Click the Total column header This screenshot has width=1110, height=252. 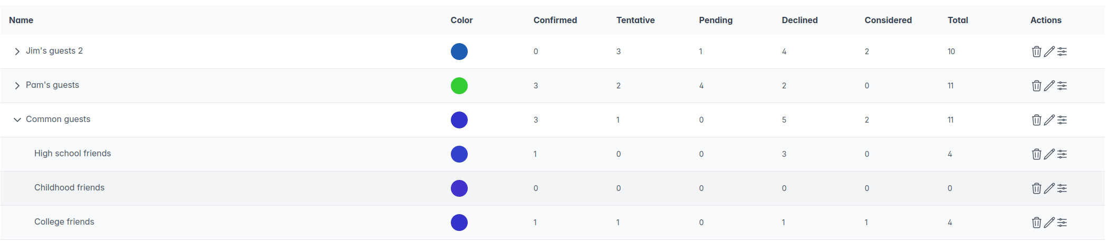[x=958, y=20]
